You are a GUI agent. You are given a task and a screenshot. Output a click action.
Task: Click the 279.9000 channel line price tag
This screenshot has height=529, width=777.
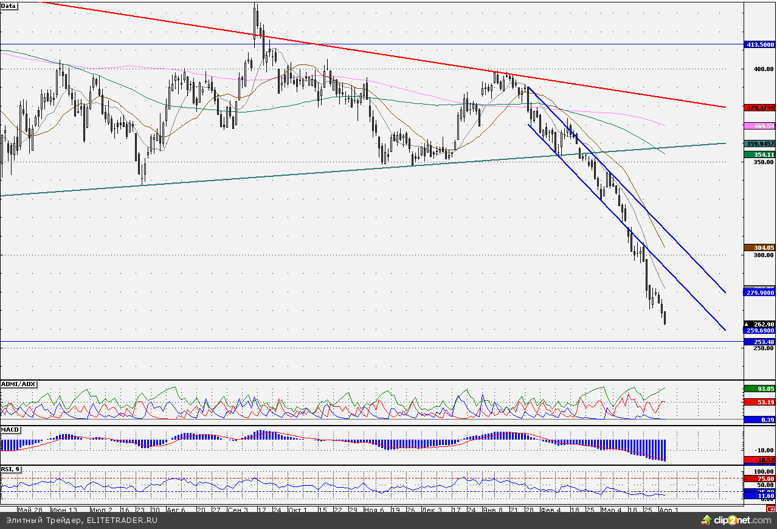tap(759, 292)
